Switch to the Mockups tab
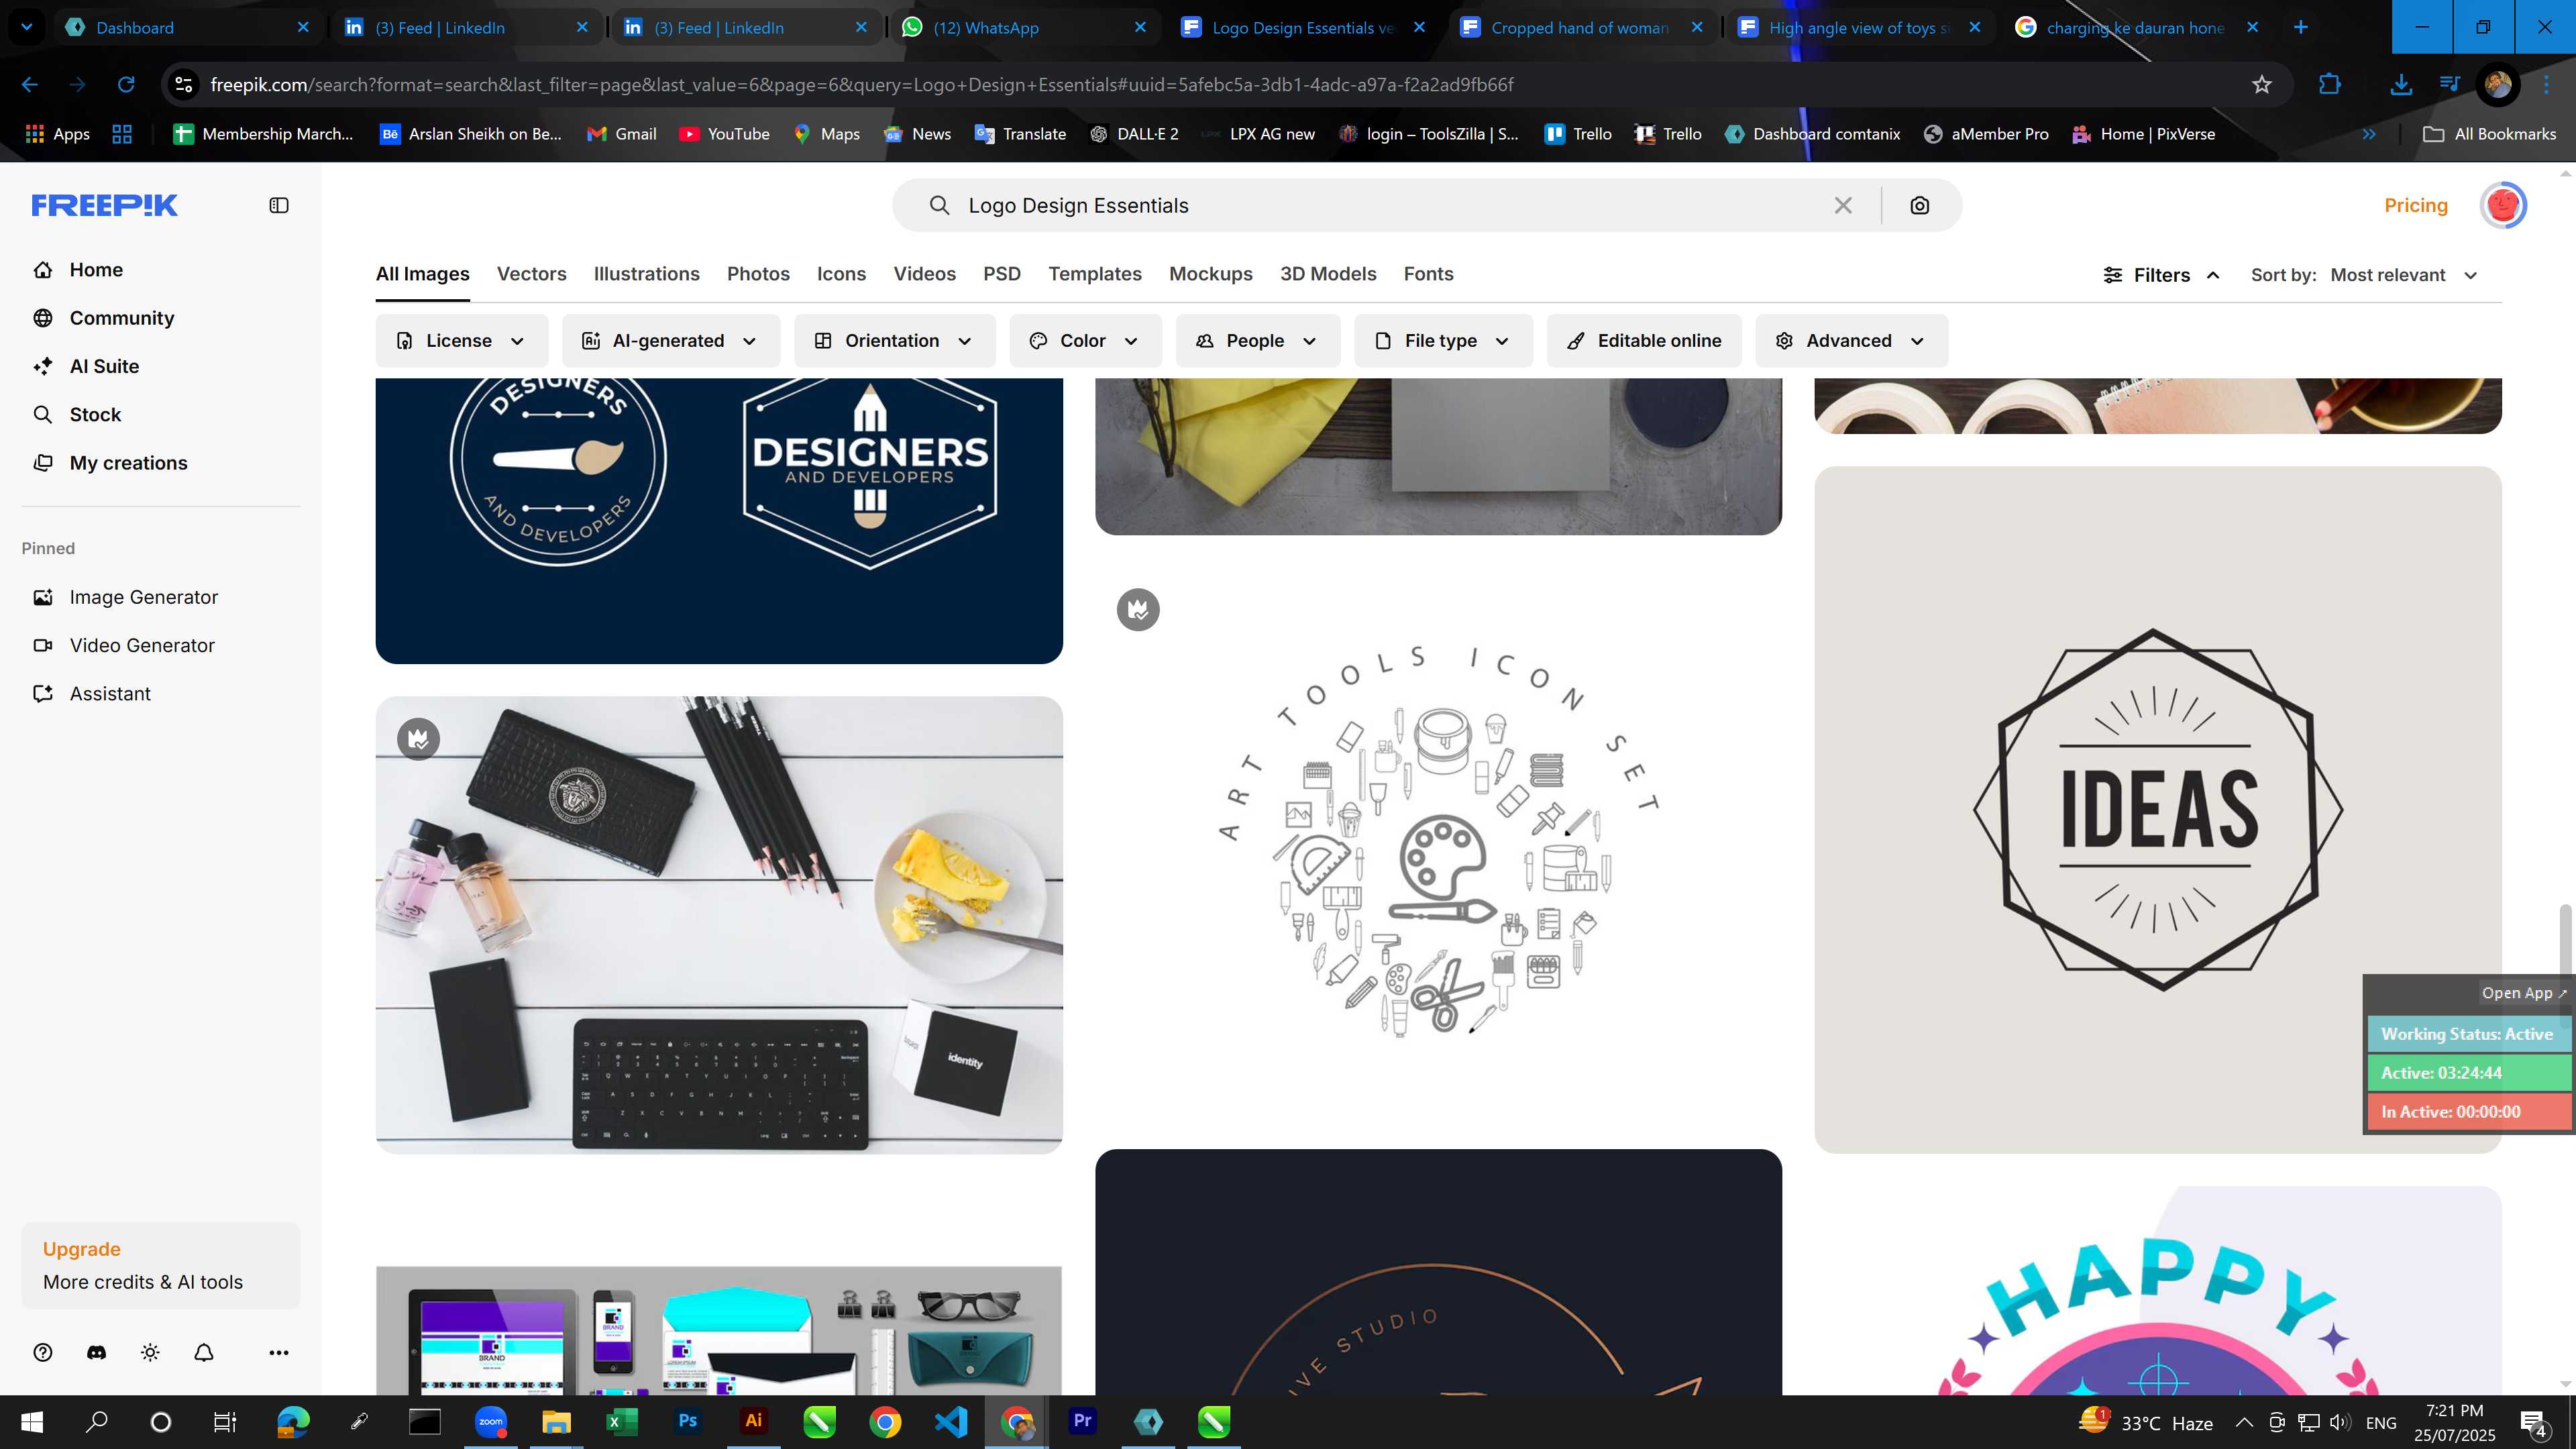Image resolution: width=2576 pixels, height=1449 pixels. click(x=1210, y=274)
